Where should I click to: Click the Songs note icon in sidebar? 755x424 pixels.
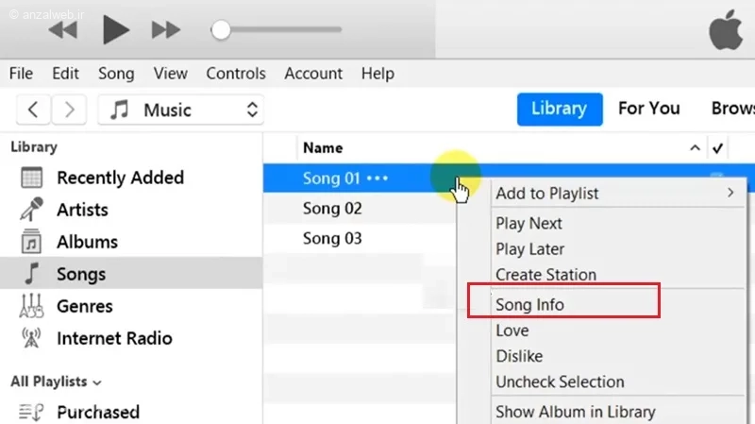tap(31, 273)
